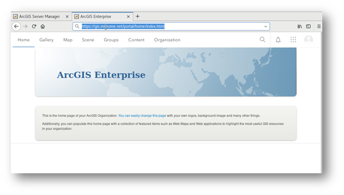Viewport: 344px width, 195px height.
Task: Follow the 'You can easily change this page' link
Action: 142,115
